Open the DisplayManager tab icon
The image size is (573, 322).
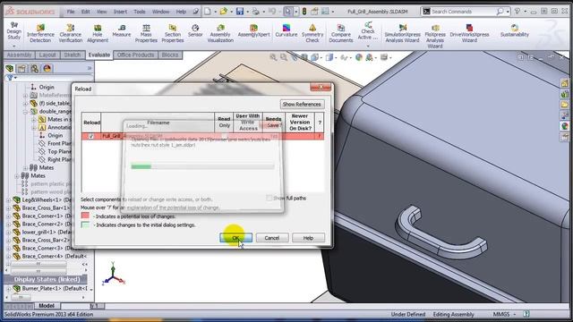[x=47, y=68]
